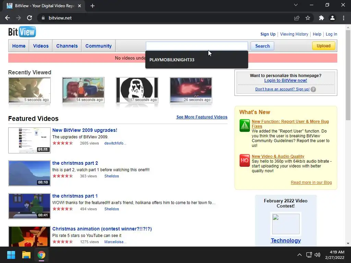Expand tab search chevron in title bar
This screenshot has height=263, width=351.
tap(296, 5)
